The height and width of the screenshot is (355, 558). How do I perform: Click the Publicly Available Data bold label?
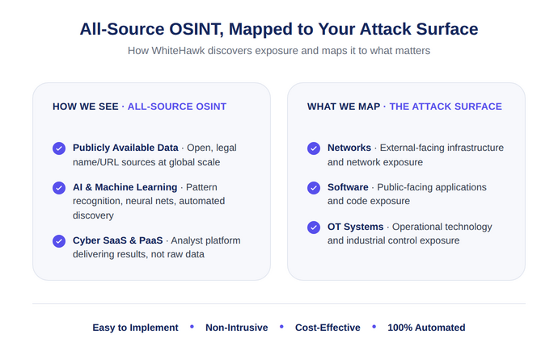pos(125,148)
